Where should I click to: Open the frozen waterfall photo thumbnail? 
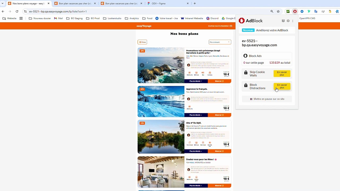click(161, 101)
